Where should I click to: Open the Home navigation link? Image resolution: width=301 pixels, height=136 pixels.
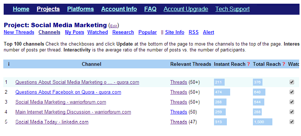(21, 9)
